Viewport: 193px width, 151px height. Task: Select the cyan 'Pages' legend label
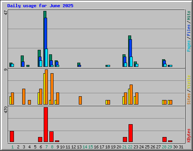(189, 46)
